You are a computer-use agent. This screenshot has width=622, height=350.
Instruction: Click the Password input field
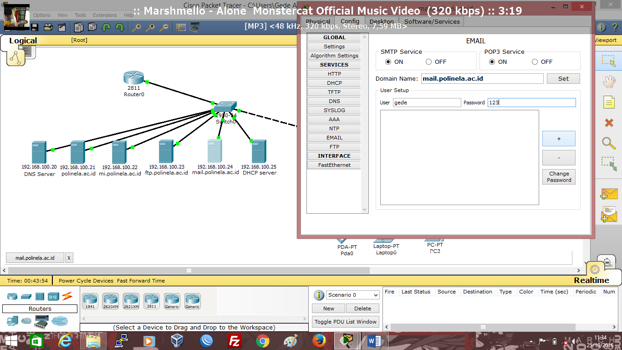531,103
